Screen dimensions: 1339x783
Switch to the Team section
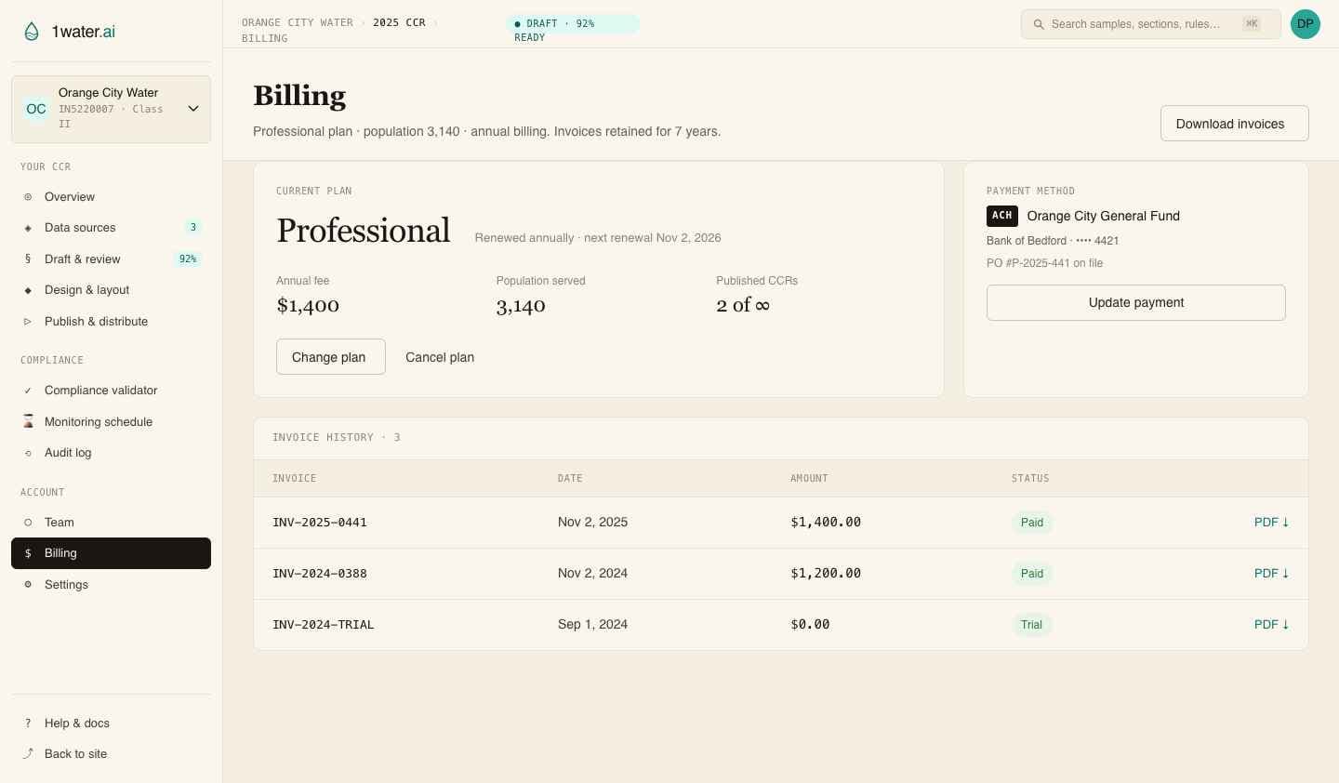pos(59,523)
